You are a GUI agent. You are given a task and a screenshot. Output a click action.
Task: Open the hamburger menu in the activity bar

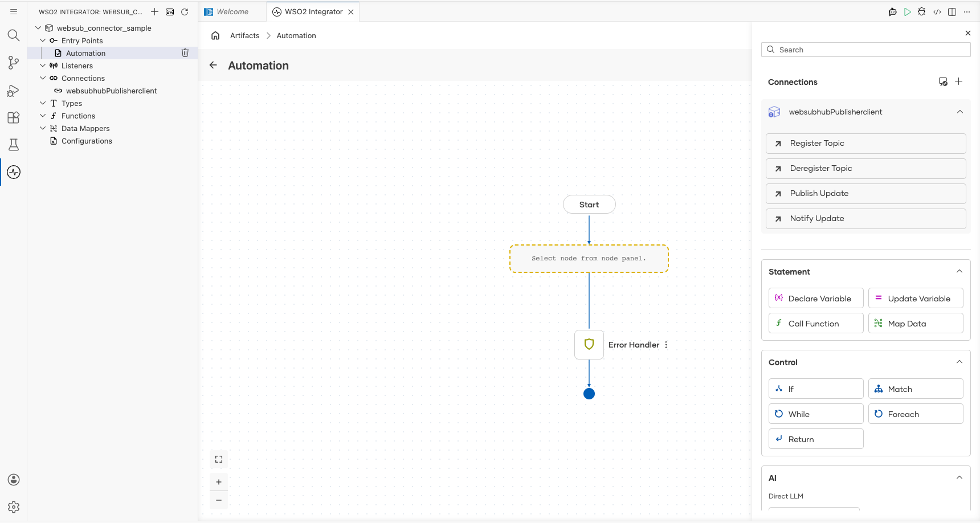14,11
